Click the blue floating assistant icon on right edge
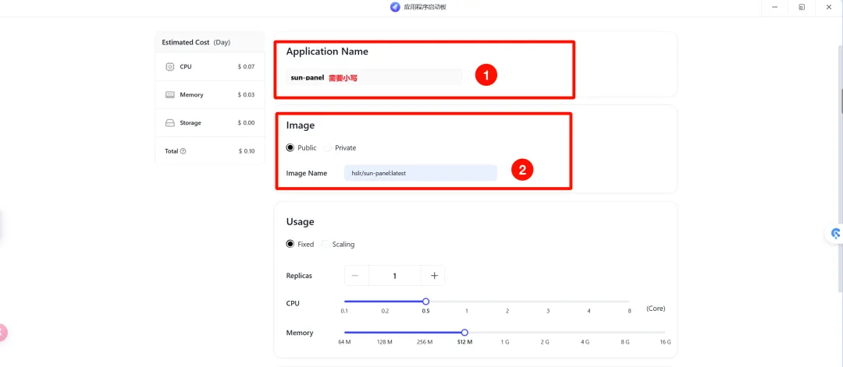This screenshot has width=843, height=367. click(835, 234)
